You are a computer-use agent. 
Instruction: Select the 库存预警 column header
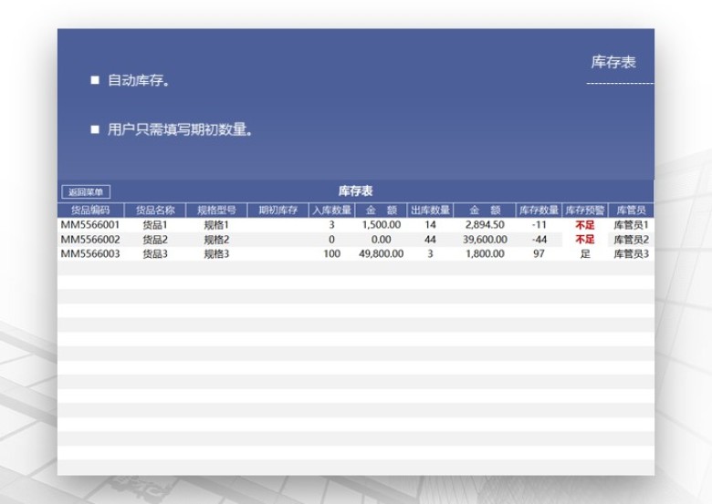(585, 211)
